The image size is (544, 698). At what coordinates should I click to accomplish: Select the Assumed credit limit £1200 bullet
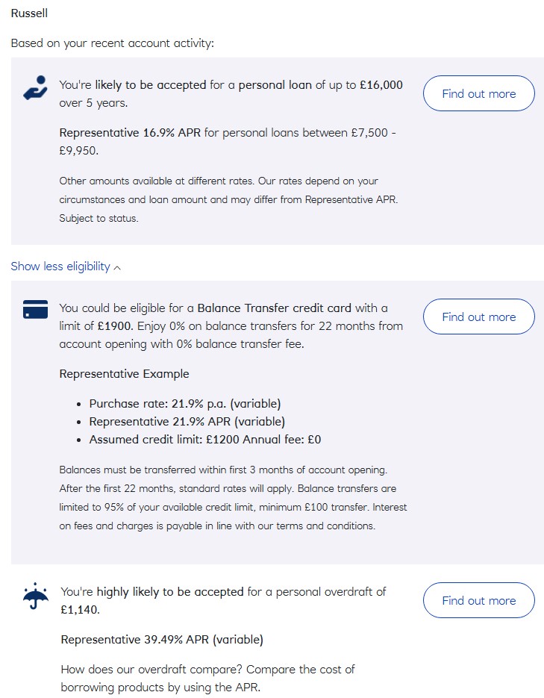tap(204, 440)
